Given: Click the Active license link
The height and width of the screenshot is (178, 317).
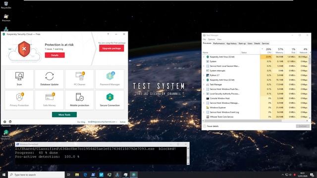Looking at the screenshot, I should pos(122,122).
